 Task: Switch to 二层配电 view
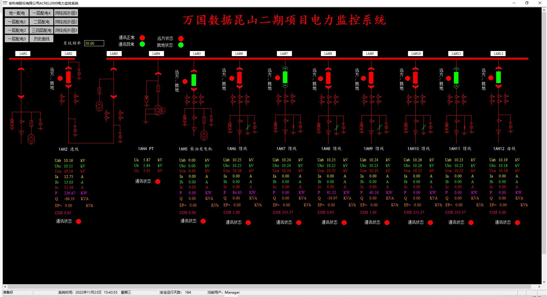(x=41, y=22)
